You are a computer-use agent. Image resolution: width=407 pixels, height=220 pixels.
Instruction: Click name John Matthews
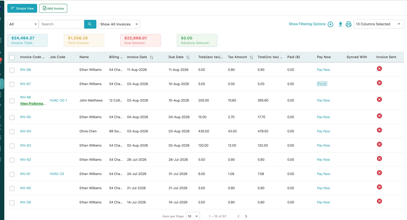[x=91, y=100]
